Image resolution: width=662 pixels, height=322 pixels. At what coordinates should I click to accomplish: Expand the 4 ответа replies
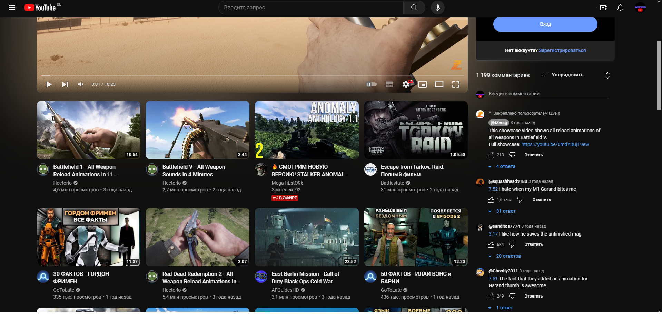(502, 166)
